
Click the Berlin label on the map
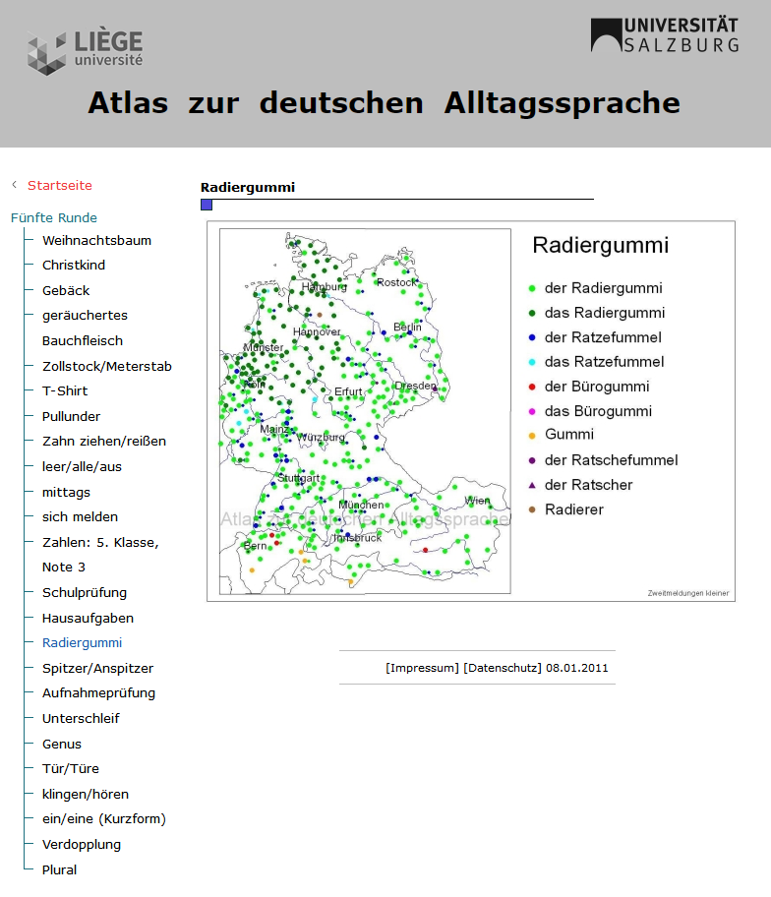tap(407, 327)
